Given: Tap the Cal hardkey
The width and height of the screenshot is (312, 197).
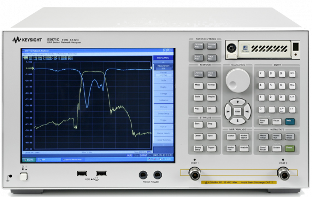Looking at the screenshot, I should point(211,110).
